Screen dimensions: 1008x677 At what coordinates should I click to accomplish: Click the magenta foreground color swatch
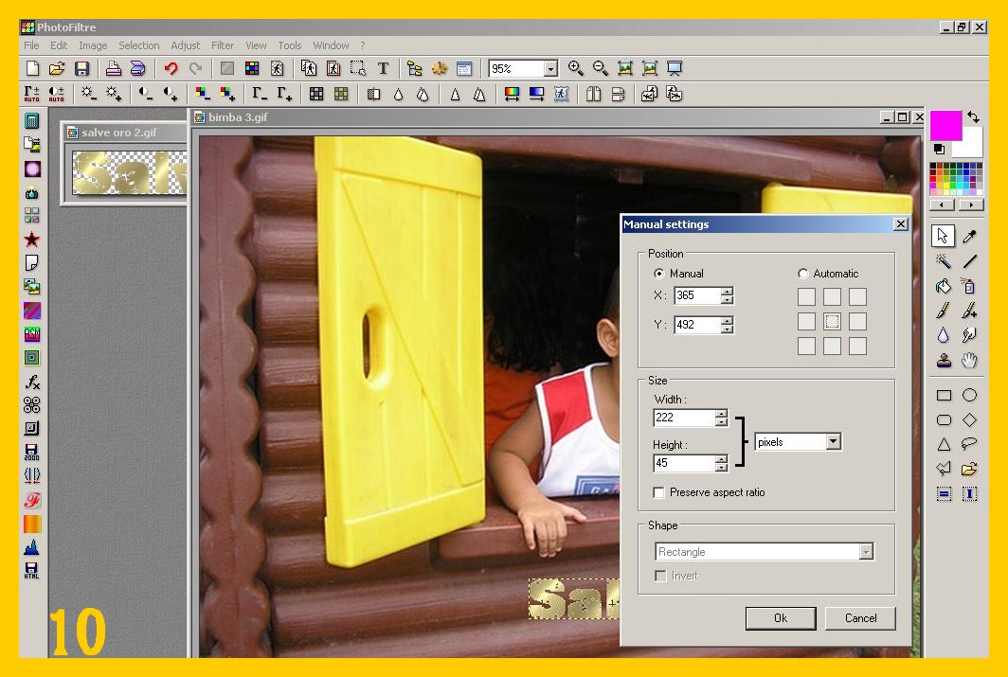945,125
